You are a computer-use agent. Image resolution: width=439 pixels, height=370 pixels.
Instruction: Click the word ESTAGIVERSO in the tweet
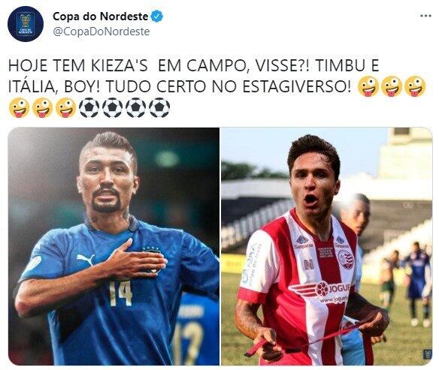[x=296, y=86]
